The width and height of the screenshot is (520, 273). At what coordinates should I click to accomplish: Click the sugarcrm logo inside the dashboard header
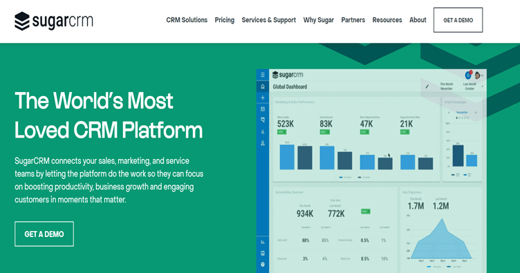coord(288,75)
